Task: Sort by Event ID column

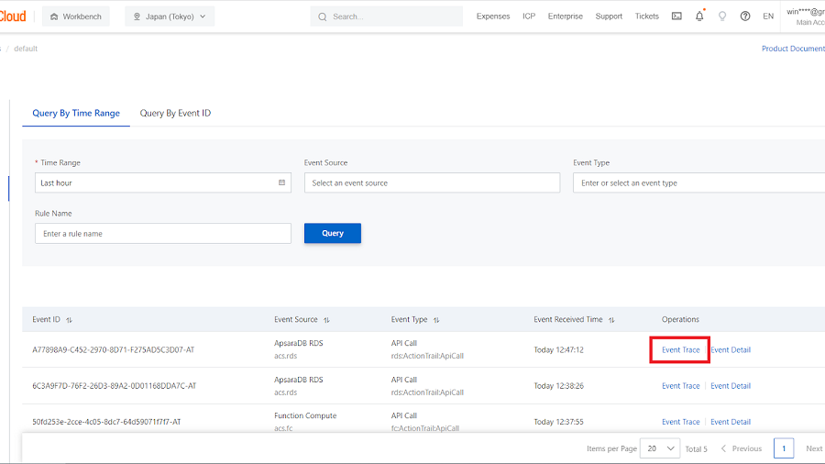Action: pos(70,320)
